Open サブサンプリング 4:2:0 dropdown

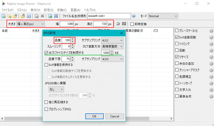[112, 59]
